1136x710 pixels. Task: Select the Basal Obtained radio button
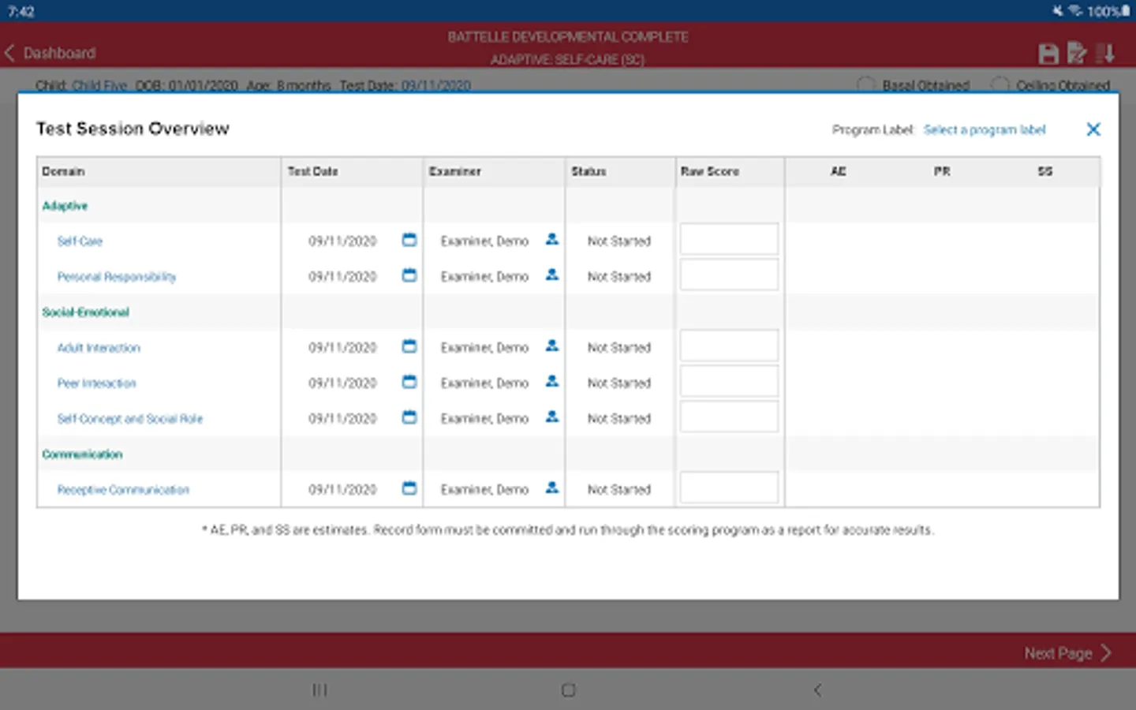click(866, 85)
